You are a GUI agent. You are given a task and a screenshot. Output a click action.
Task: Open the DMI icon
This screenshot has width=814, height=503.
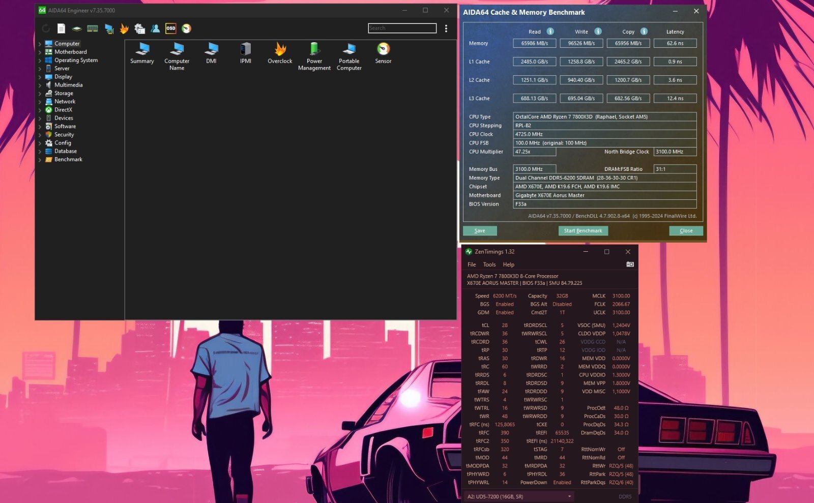coord(211,53)
